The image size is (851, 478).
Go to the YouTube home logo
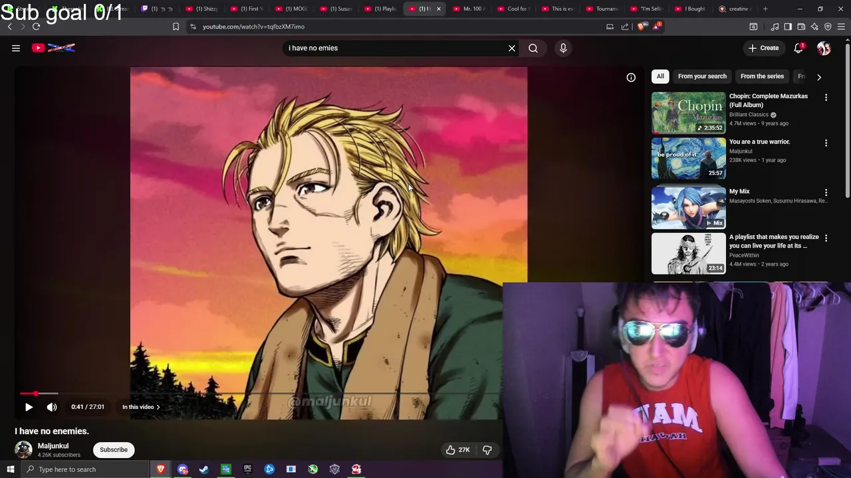53,48
